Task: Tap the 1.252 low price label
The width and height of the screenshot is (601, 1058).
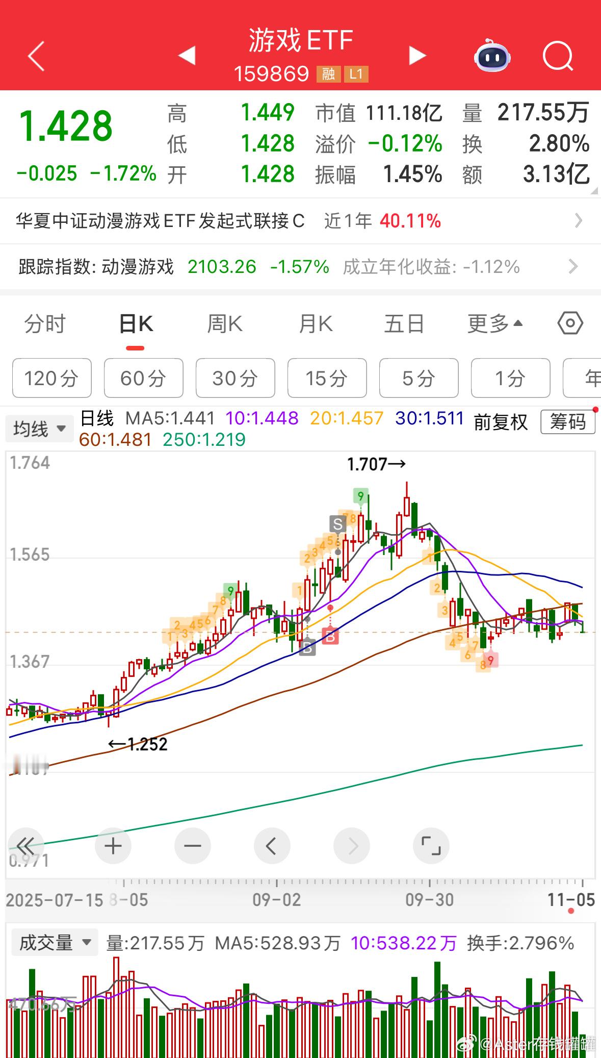Action: pos(138,744)
